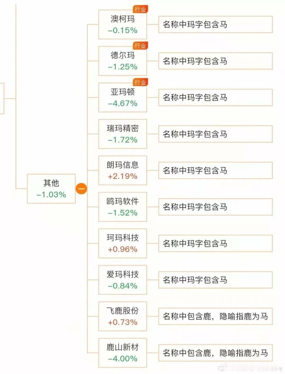The height and width of the screenshot is (374, 285).
Task: Click the 行业 badge on 亚玛顿
Action: (x=140, y=82)
